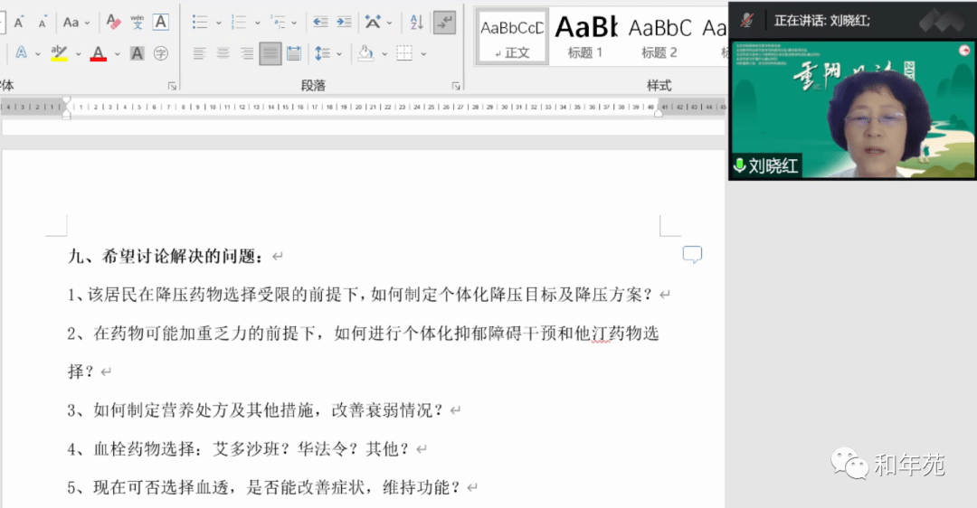This screenshot has width=977, height=508.
Task: Click the Distributed alignment icon
Action: tap(294, 53)
